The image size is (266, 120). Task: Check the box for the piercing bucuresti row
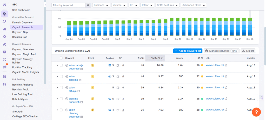click(61, 99)
